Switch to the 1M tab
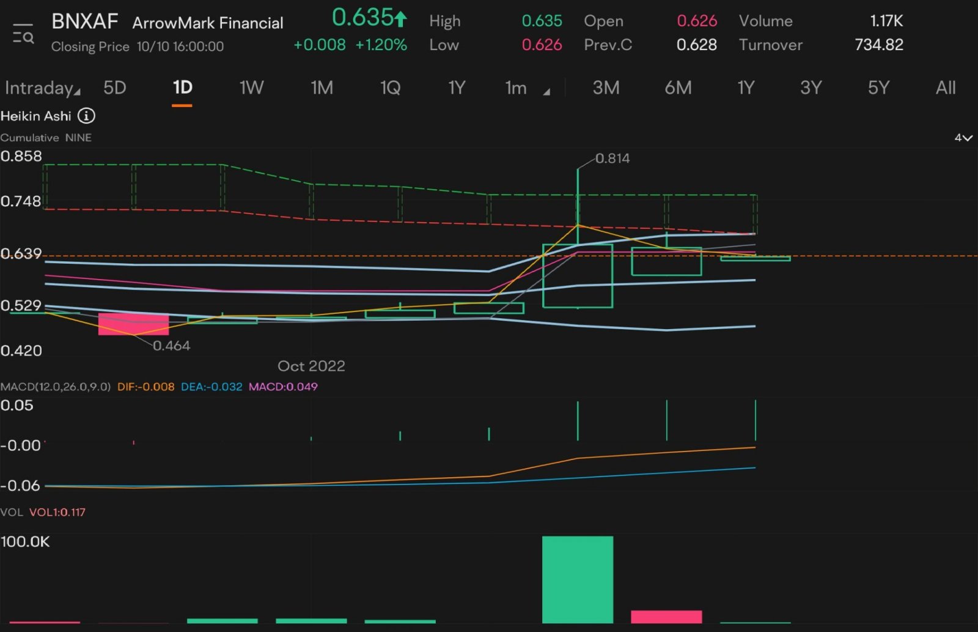978x632 pixels. click(322, 87)
